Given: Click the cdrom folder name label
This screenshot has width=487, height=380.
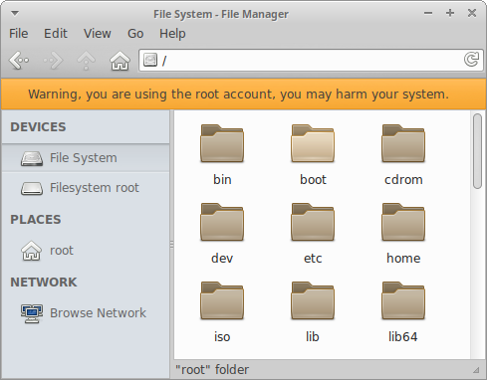Looking at the screenshot, I should click(x=403, y=180).
